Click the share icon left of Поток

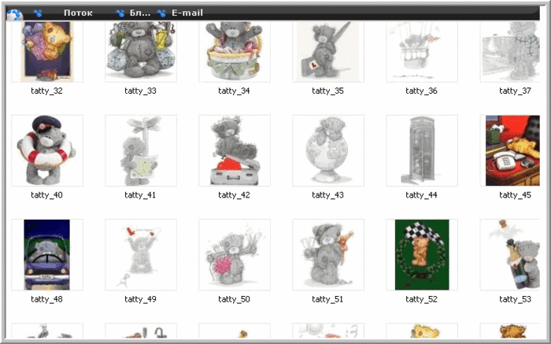(x=38, y=13)
